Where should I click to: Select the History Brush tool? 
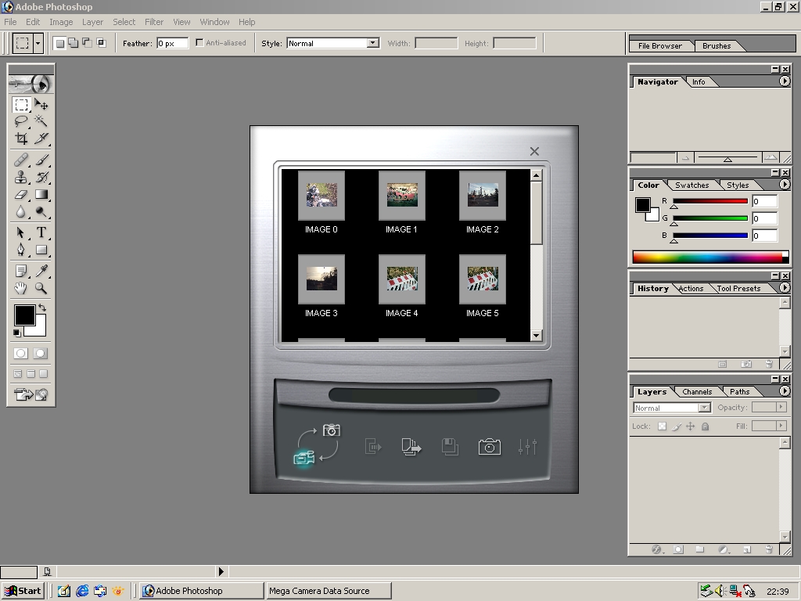click(x=41, y=177)
